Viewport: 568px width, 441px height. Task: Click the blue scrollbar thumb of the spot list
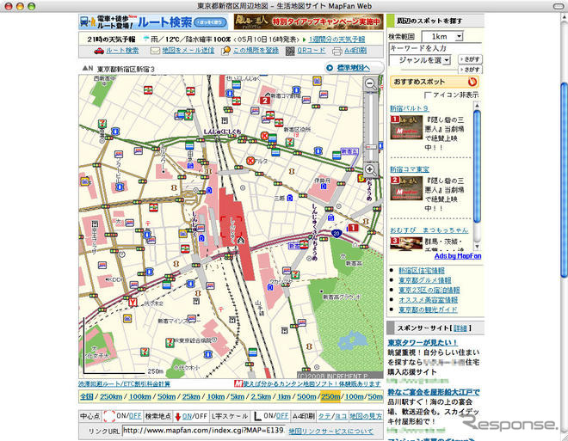click(477, 167)
